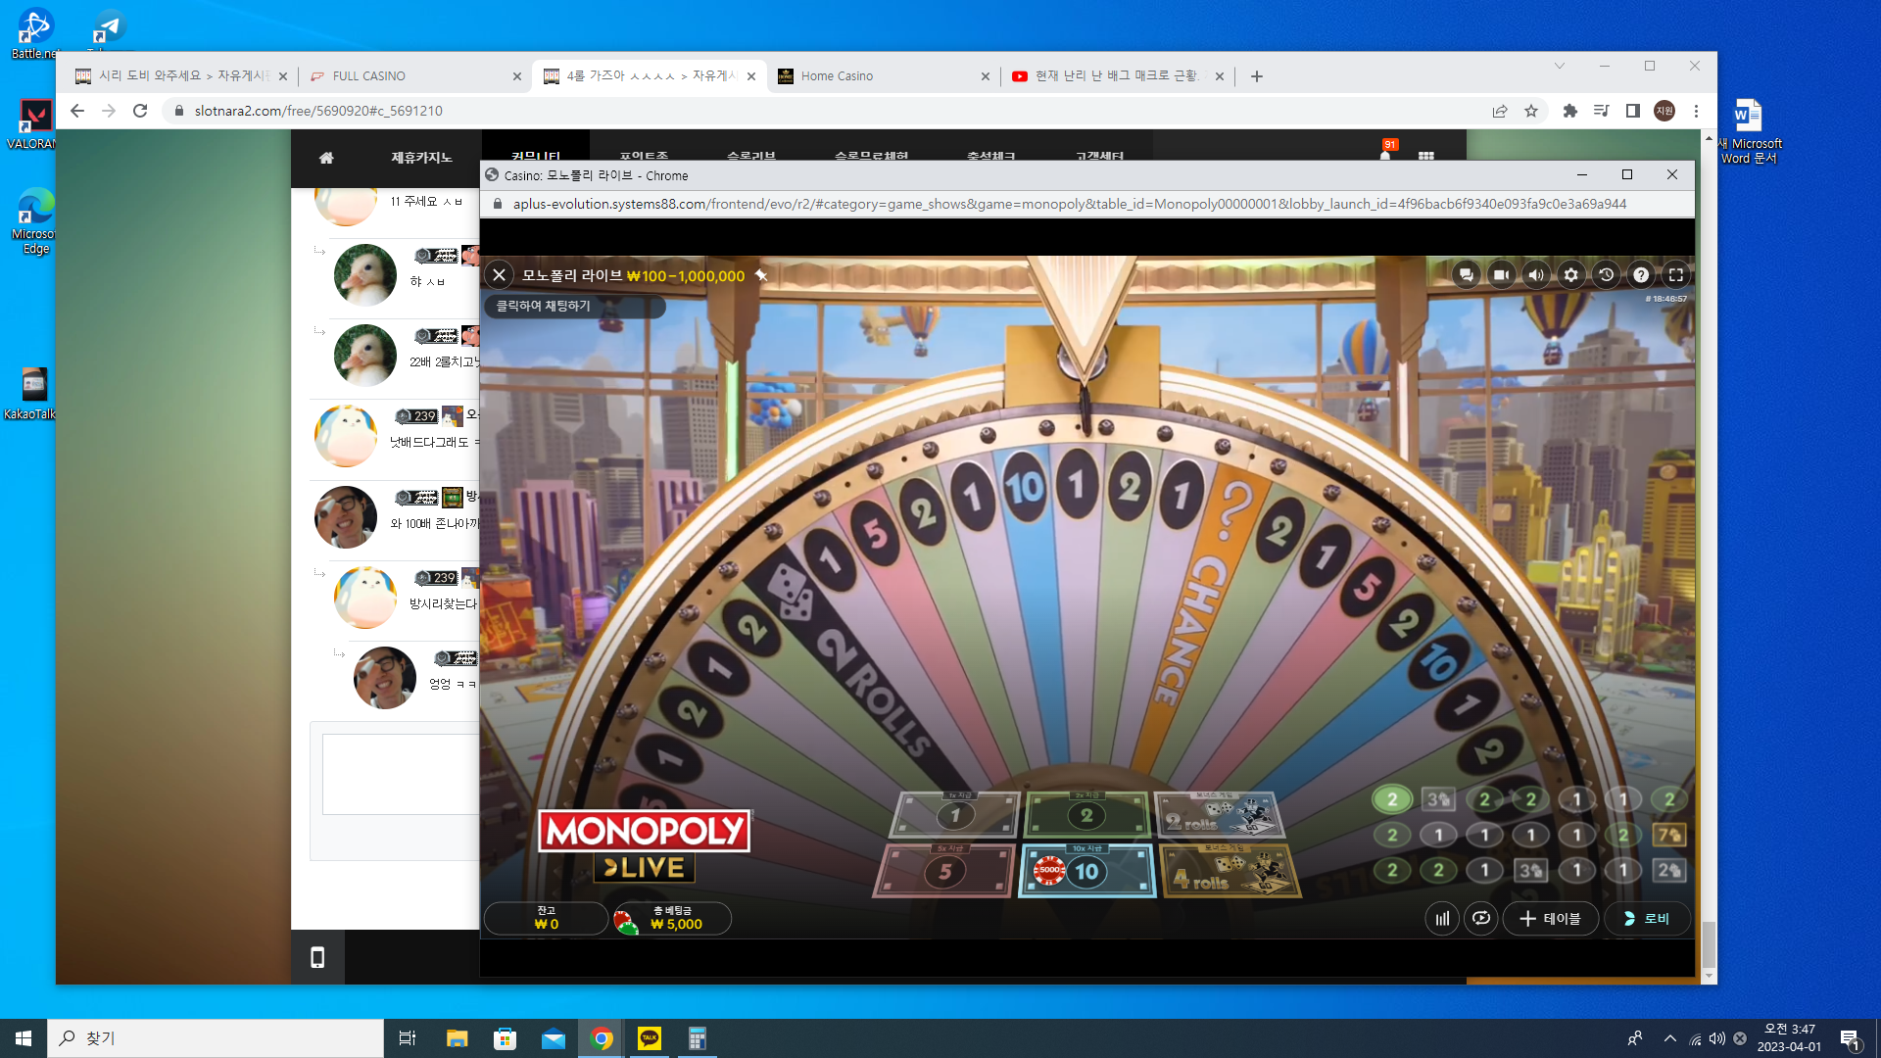
Task: Click the '+ 테이블' add table button
Action: click(x=1551, y=919)
